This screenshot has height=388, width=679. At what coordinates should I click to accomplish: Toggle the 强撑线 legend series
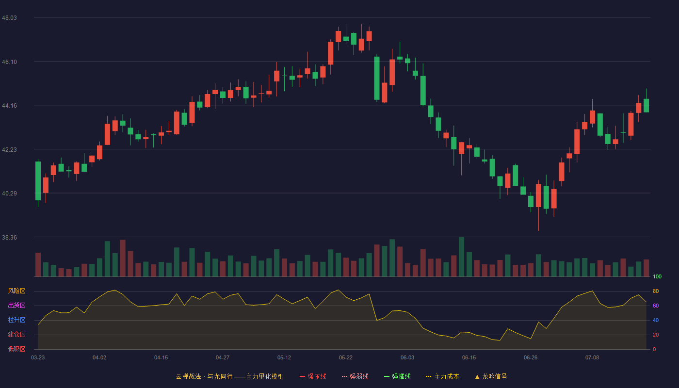[x=397, y=376]
